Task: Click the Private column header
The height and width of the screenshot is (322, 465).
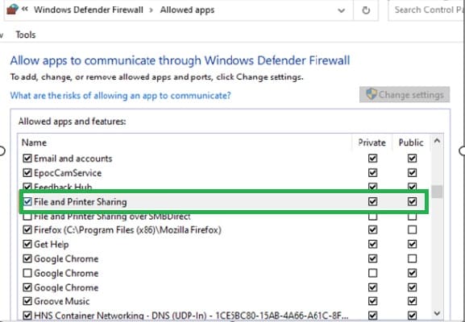Action: pyautogui.click(x=372, y=142)
